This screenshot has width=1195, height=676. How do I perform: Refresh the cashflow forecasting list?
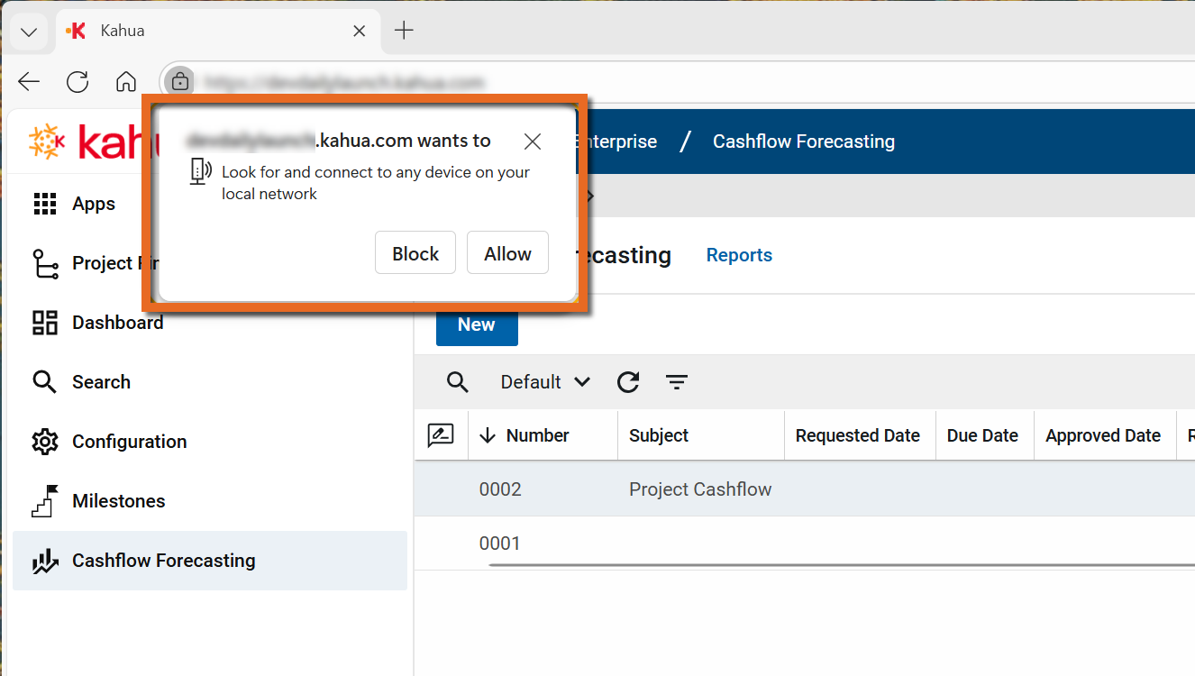628,382
